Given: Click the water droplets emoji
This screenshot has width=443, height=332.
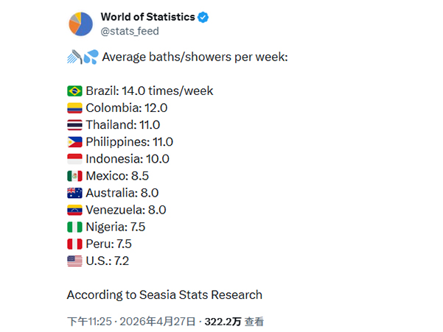Looking at the screenshot, I should point(91,57).
